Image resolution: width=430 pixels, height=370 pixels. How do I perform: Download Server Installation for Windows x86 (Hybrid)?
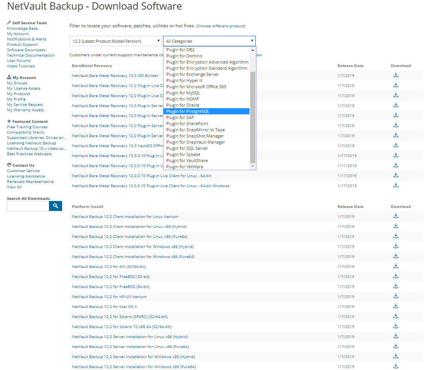pyautogui.click(x=396, y=356)
